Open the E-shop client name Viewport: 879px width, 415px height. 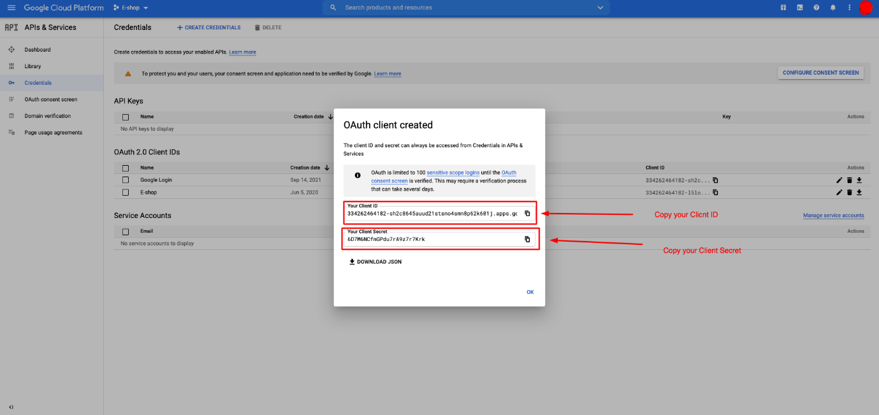tap(149, 192)
